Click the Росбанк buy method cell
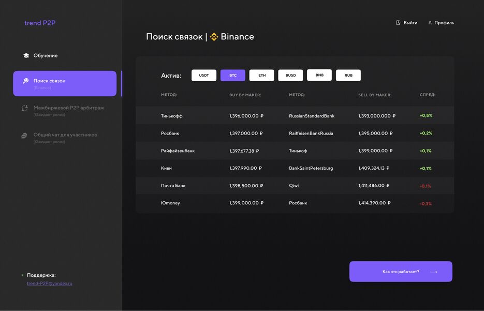484x311 pixels. [x=170, y=134]
